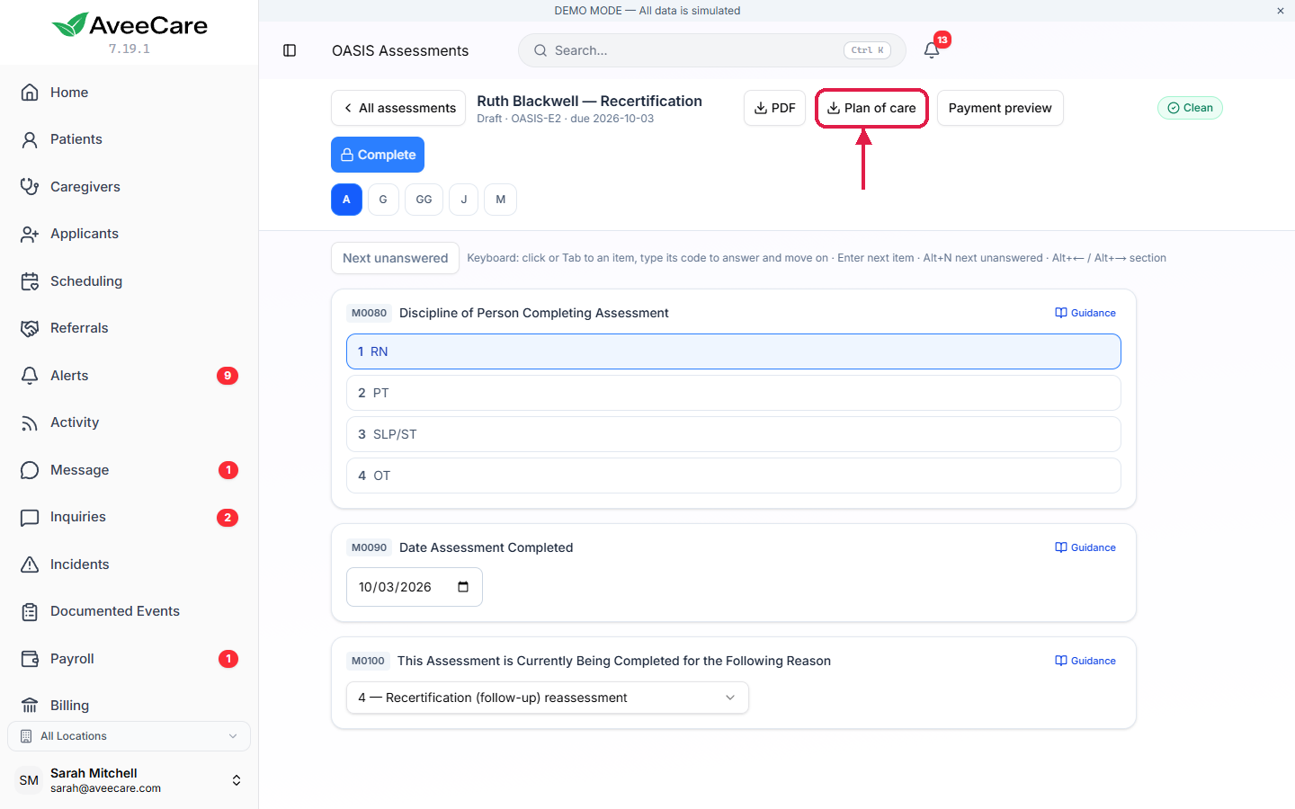This screenshot has width=1295, height=809.
Task: Switch to section GG tab
Action: coord(424,200)
